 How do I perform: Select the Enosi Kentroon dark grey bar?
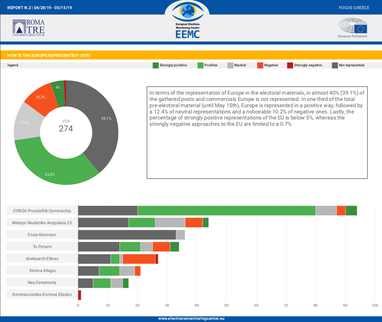point(127,235)
